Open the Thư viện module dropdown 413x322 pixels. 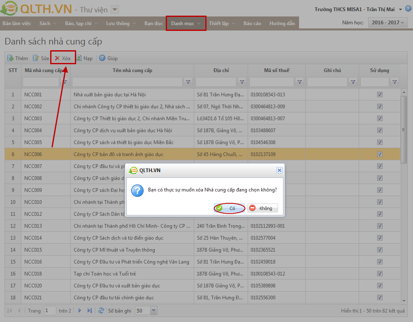[x=115, y=10]
